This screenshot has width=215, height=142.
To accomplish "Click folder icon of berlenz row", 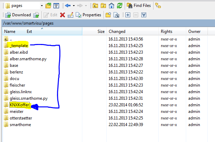I will click(6, 72).
